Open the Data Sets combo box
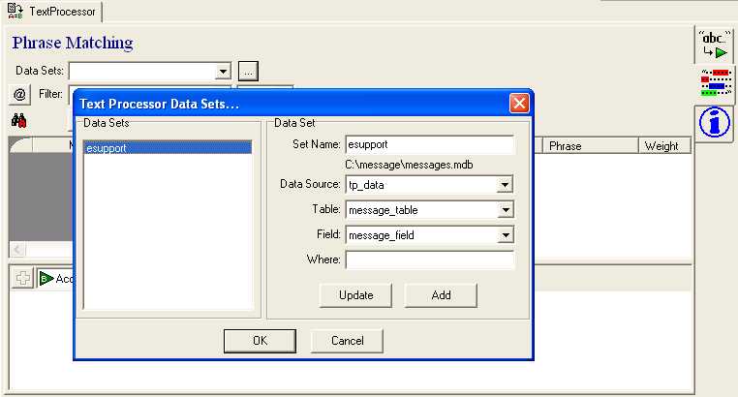 (x=222, y=71)
